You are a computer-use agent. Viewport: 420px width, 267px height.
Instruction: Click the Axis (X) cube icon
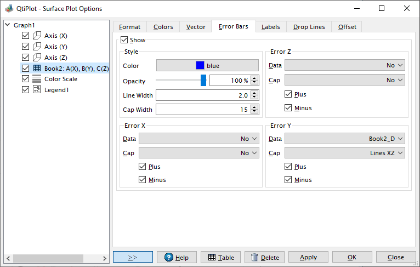pos(37,36)
